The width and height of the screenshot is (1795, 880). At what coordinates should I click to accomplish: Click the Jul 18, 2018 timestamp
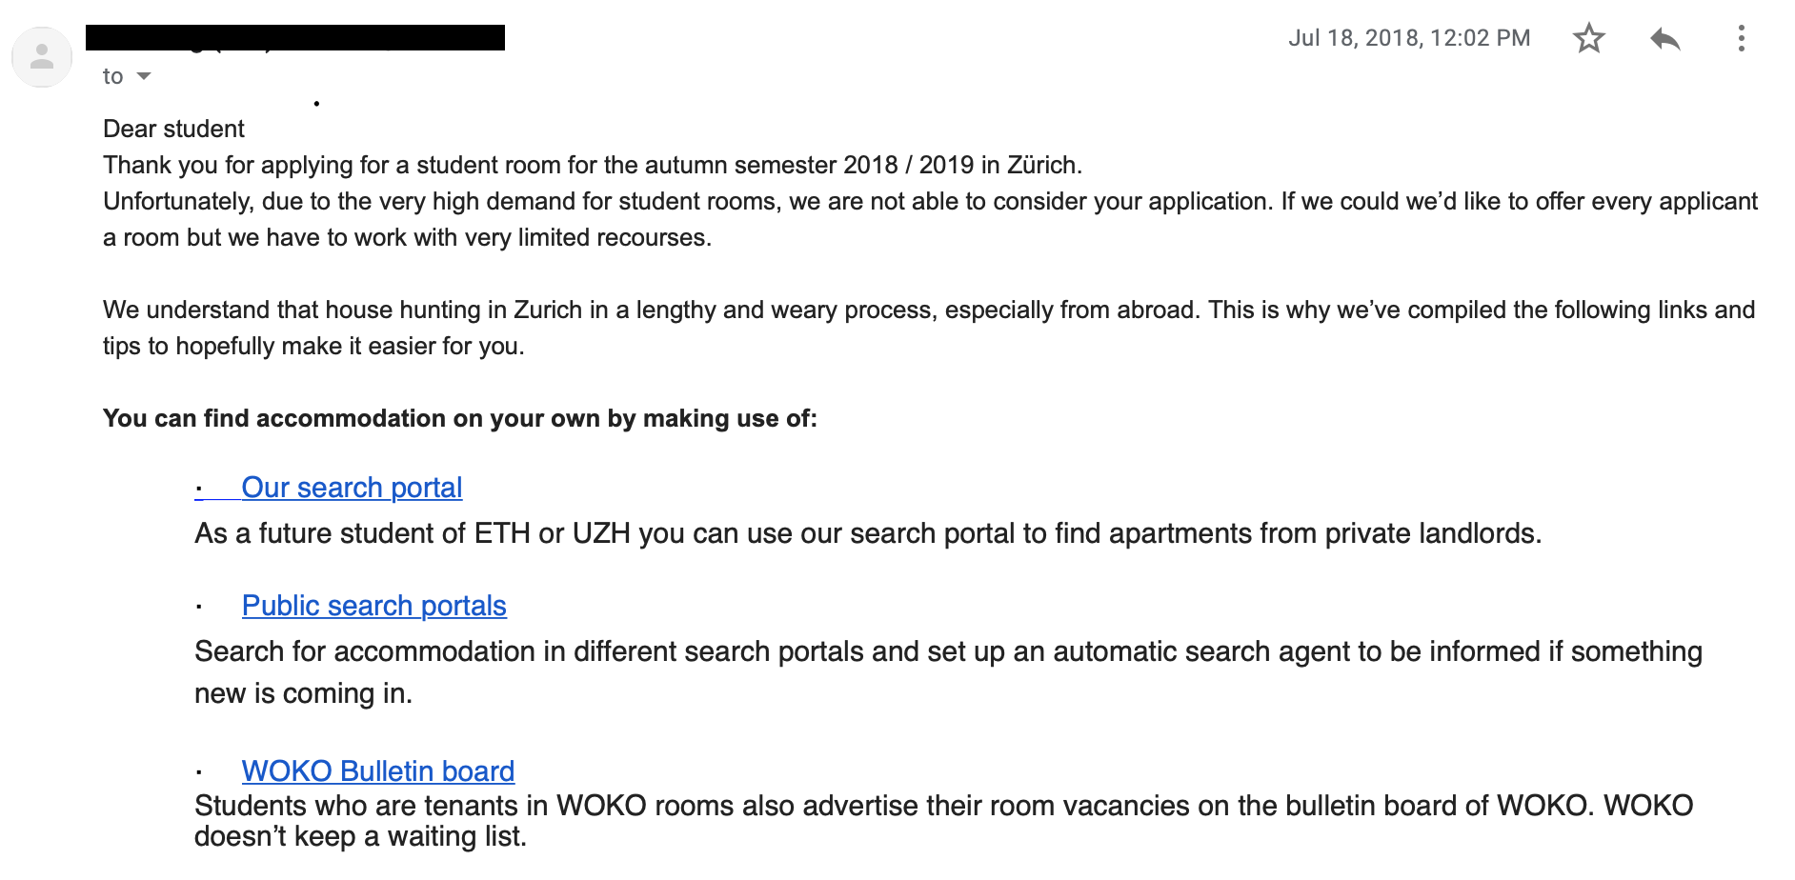pyautogui.click(x=1409, y=38)
